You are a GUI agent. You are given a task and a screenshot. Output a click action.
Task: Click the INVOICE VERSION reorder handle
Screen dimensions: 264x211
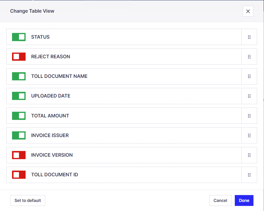[x=249, y=155]
